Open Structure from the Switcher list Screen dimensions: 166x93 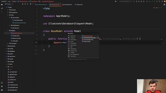(73, 45)
